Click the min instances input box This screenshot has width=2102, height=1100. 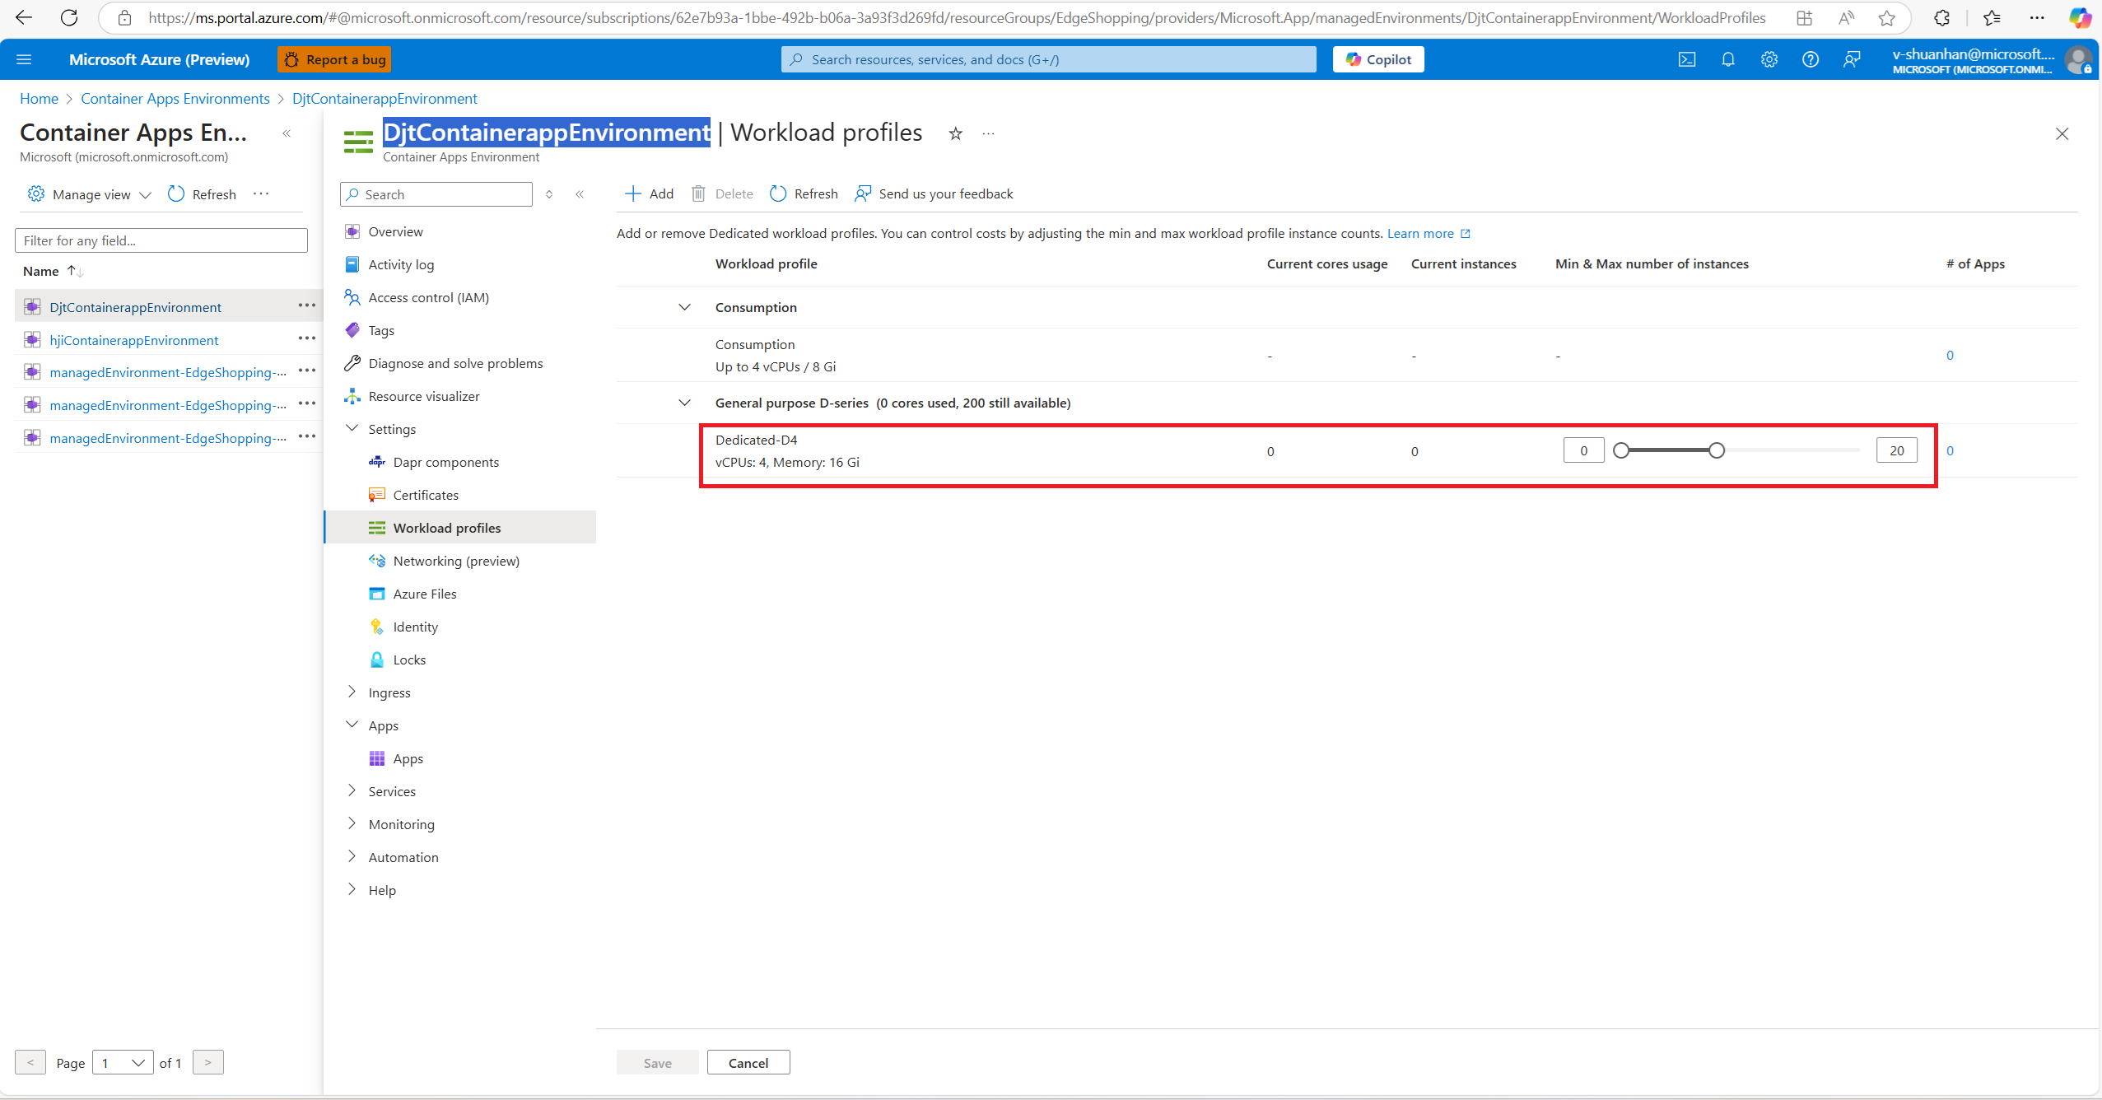(x=1584, y=450)
